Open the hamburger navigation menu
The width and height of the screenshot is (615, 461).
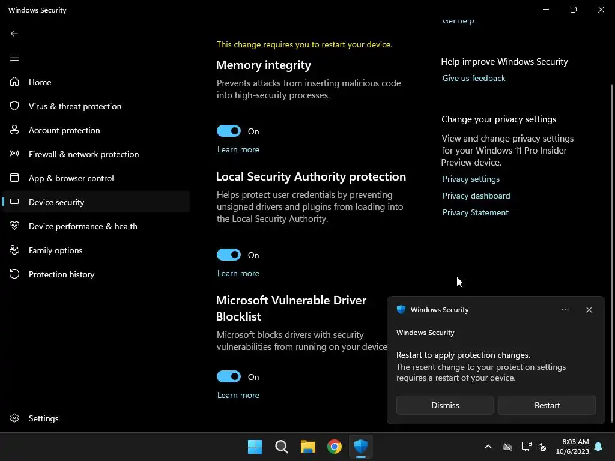pyautogui.click(x=14, y=58)
